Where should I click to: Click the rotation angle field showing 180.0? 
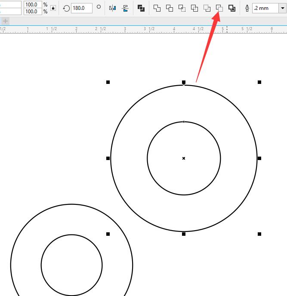tap(81, 8)
